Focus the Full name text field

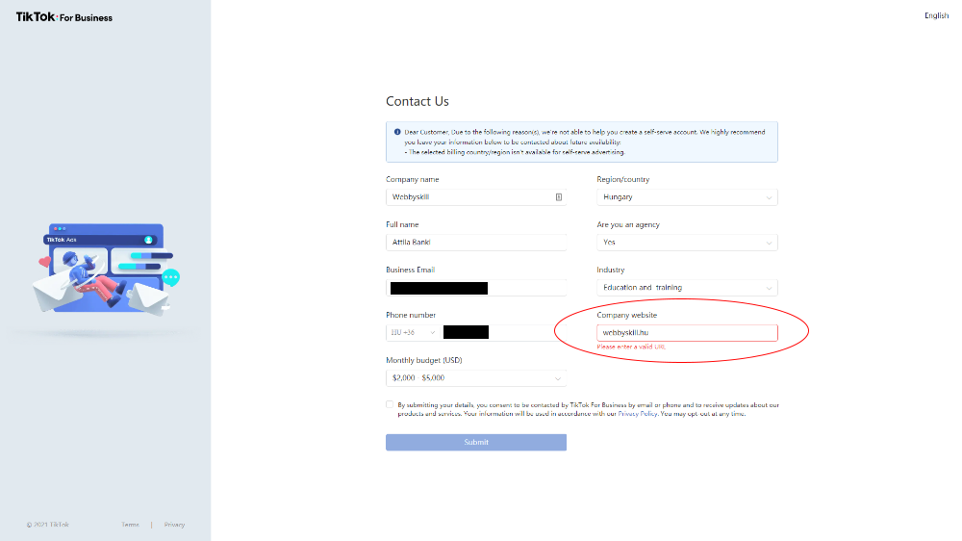click(475, 243)
